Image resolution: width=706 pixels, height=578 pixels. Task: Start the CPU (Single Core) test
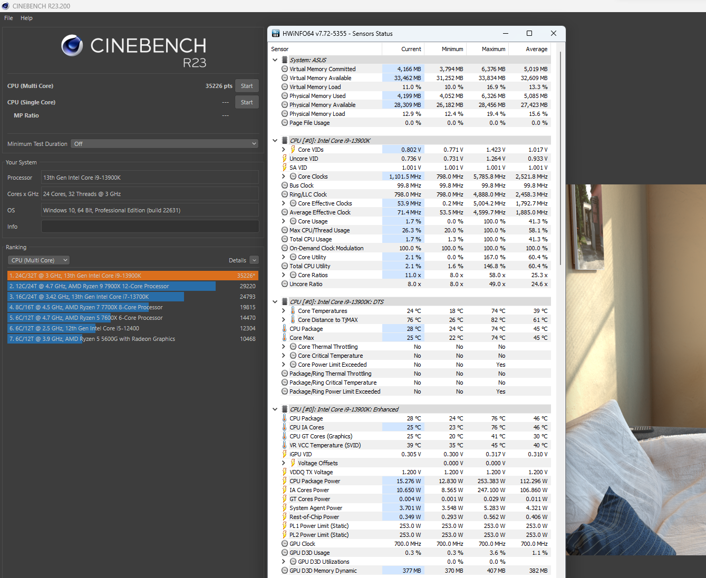[x=247, y=102]
